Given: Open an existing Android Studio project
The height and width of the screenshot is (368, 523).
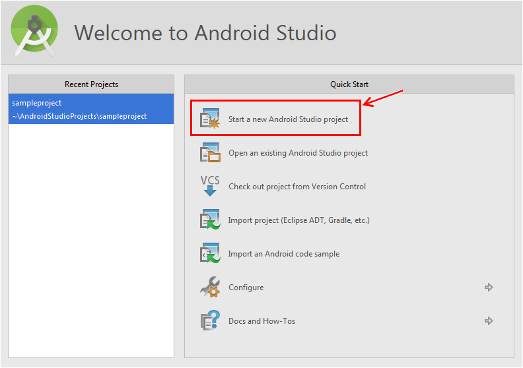Looking at the screenshot, I should [x=298, y=153].
